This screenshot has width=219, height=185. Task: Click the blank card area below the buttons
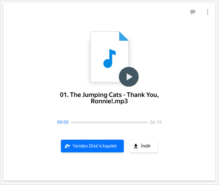(x=109, y=167)
